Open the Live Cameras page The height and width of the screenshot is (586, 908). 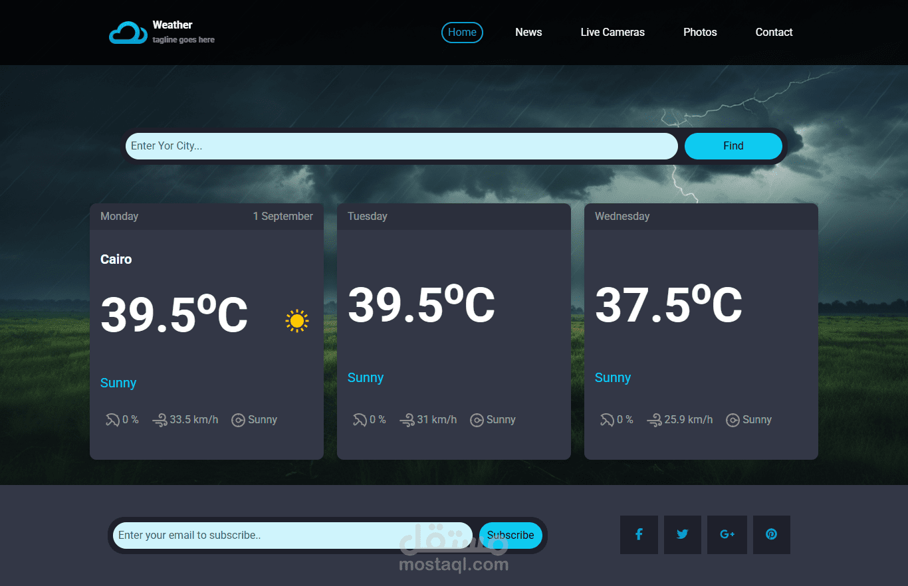[612, 32]
